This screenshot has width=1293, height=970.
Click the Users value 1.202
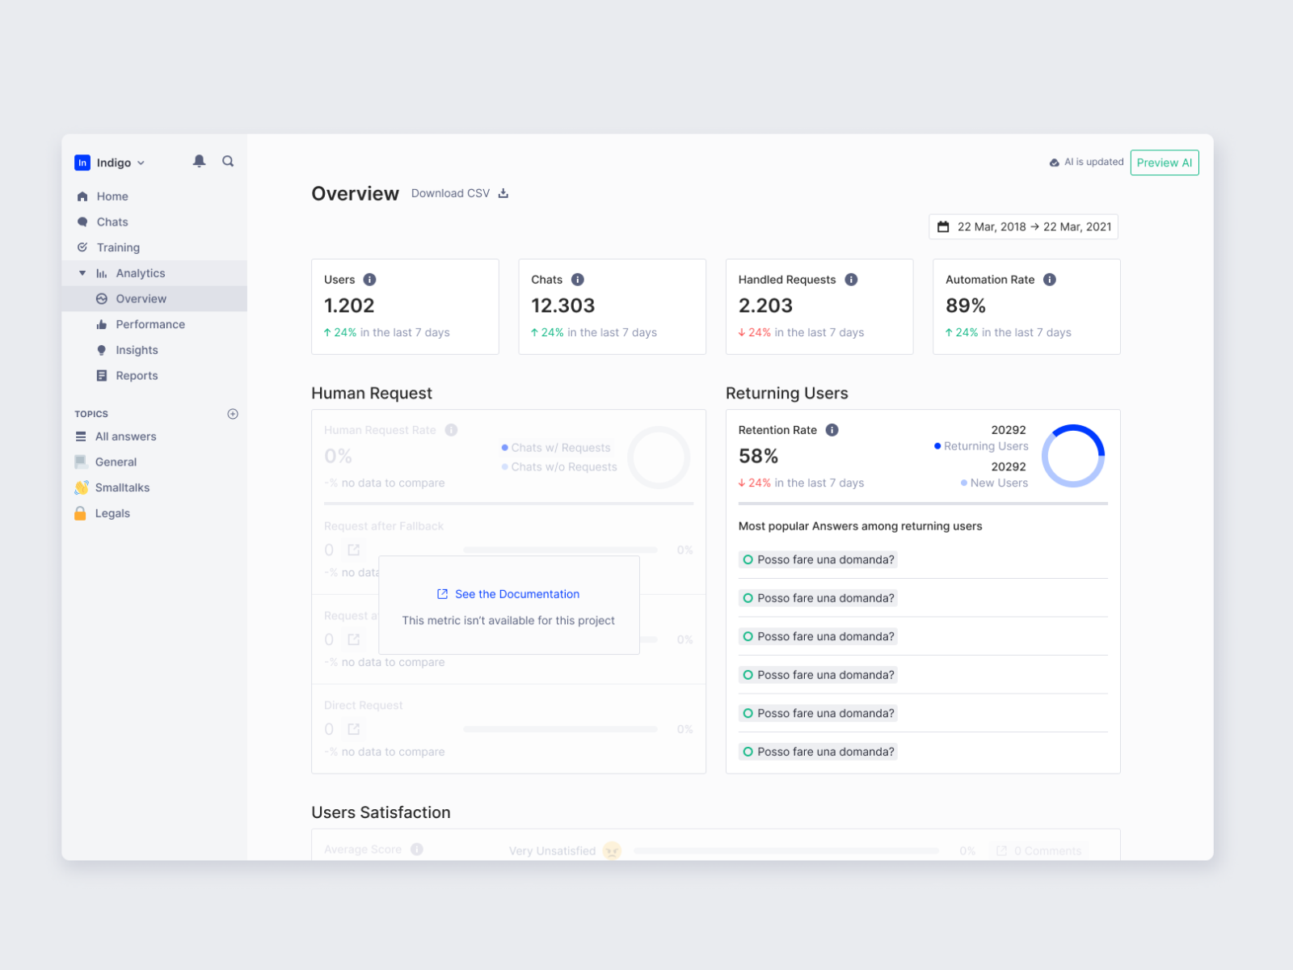(x=349, y=306)
